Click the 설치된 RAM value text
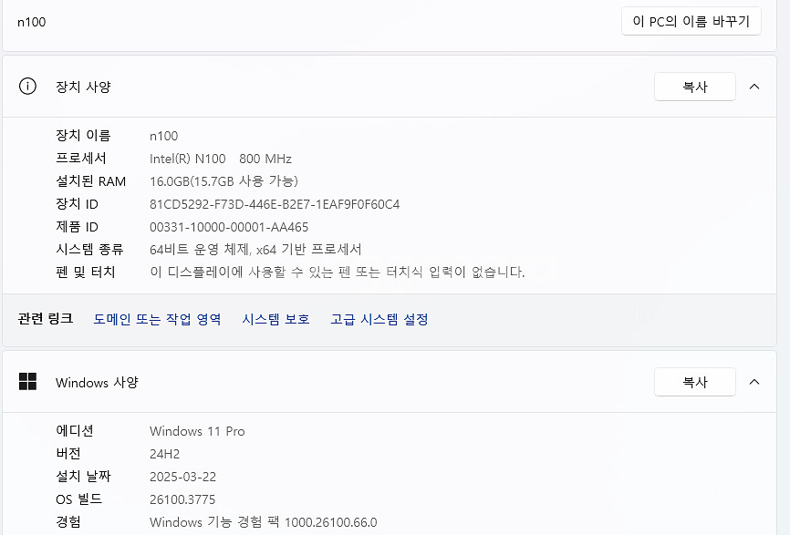 click(x=223, y=180)
